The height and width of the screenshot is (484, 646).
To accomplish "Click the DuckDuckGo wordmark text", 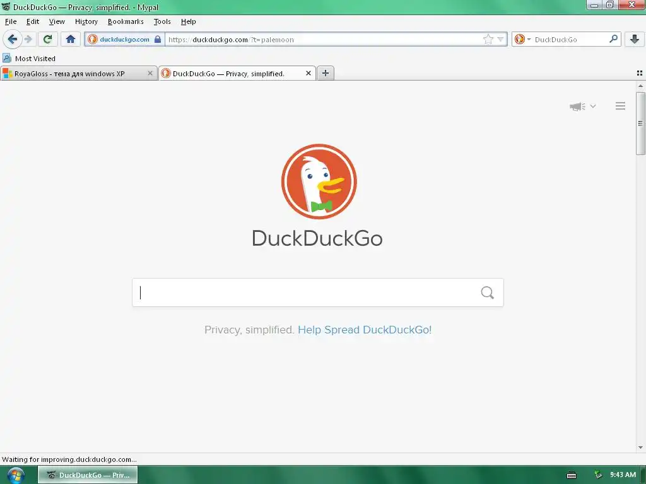I will 317,238.
